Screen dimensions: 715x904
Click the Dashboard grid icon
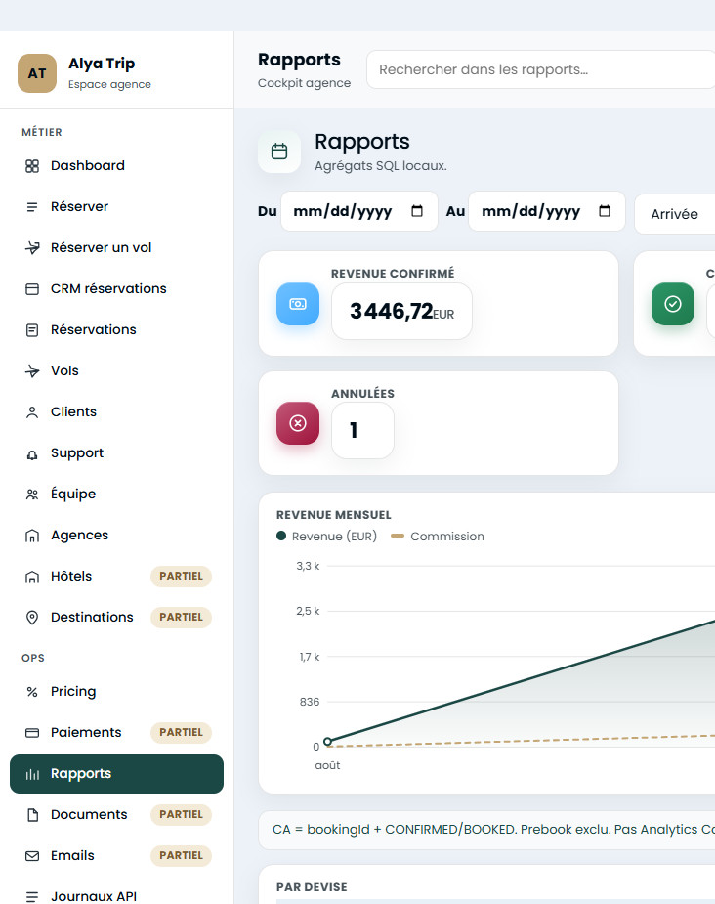point(32,166)
